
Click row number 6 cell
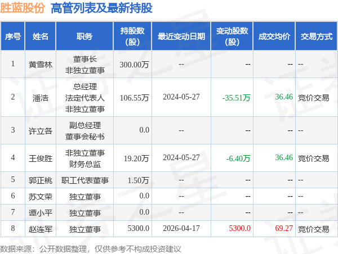tap(13, 196)
